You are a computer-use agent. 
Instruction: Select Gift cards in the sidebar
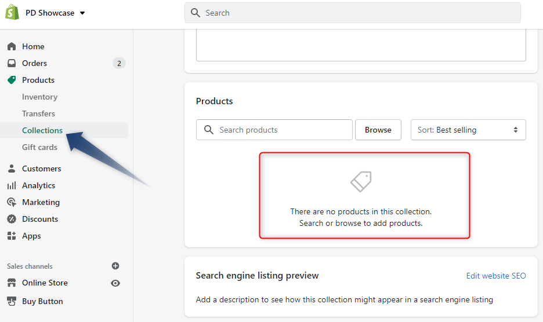pos(39,147)
